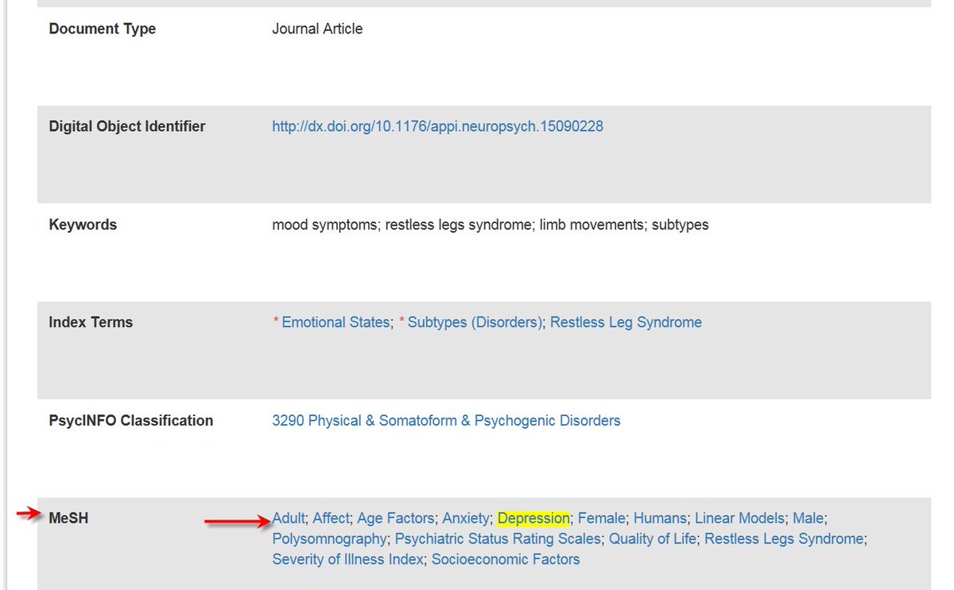
Task: Click the highlighted Depression MeSH term
Action: 533,518
